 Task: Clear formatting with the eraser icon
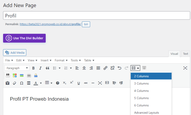15,83
